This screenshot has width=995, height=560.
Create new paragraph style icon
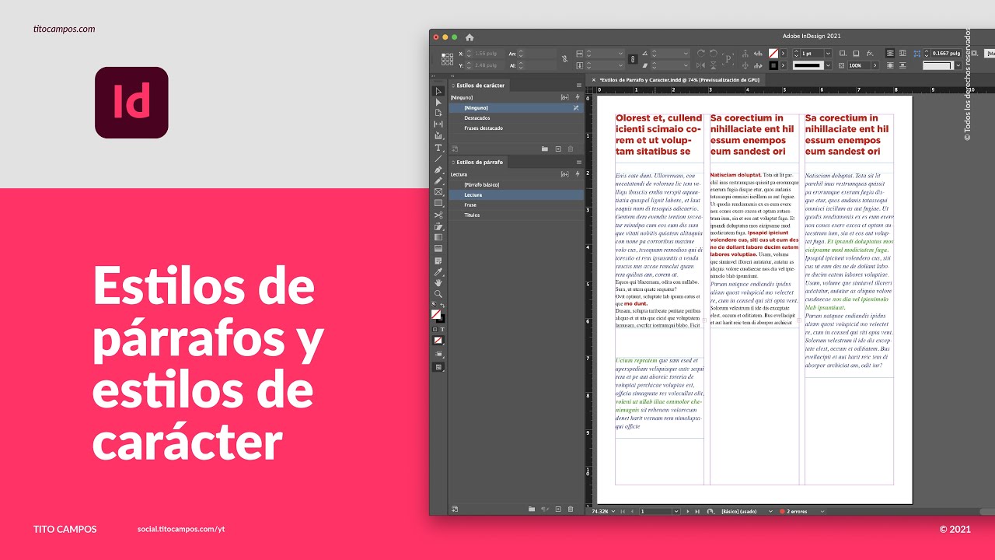557,509
